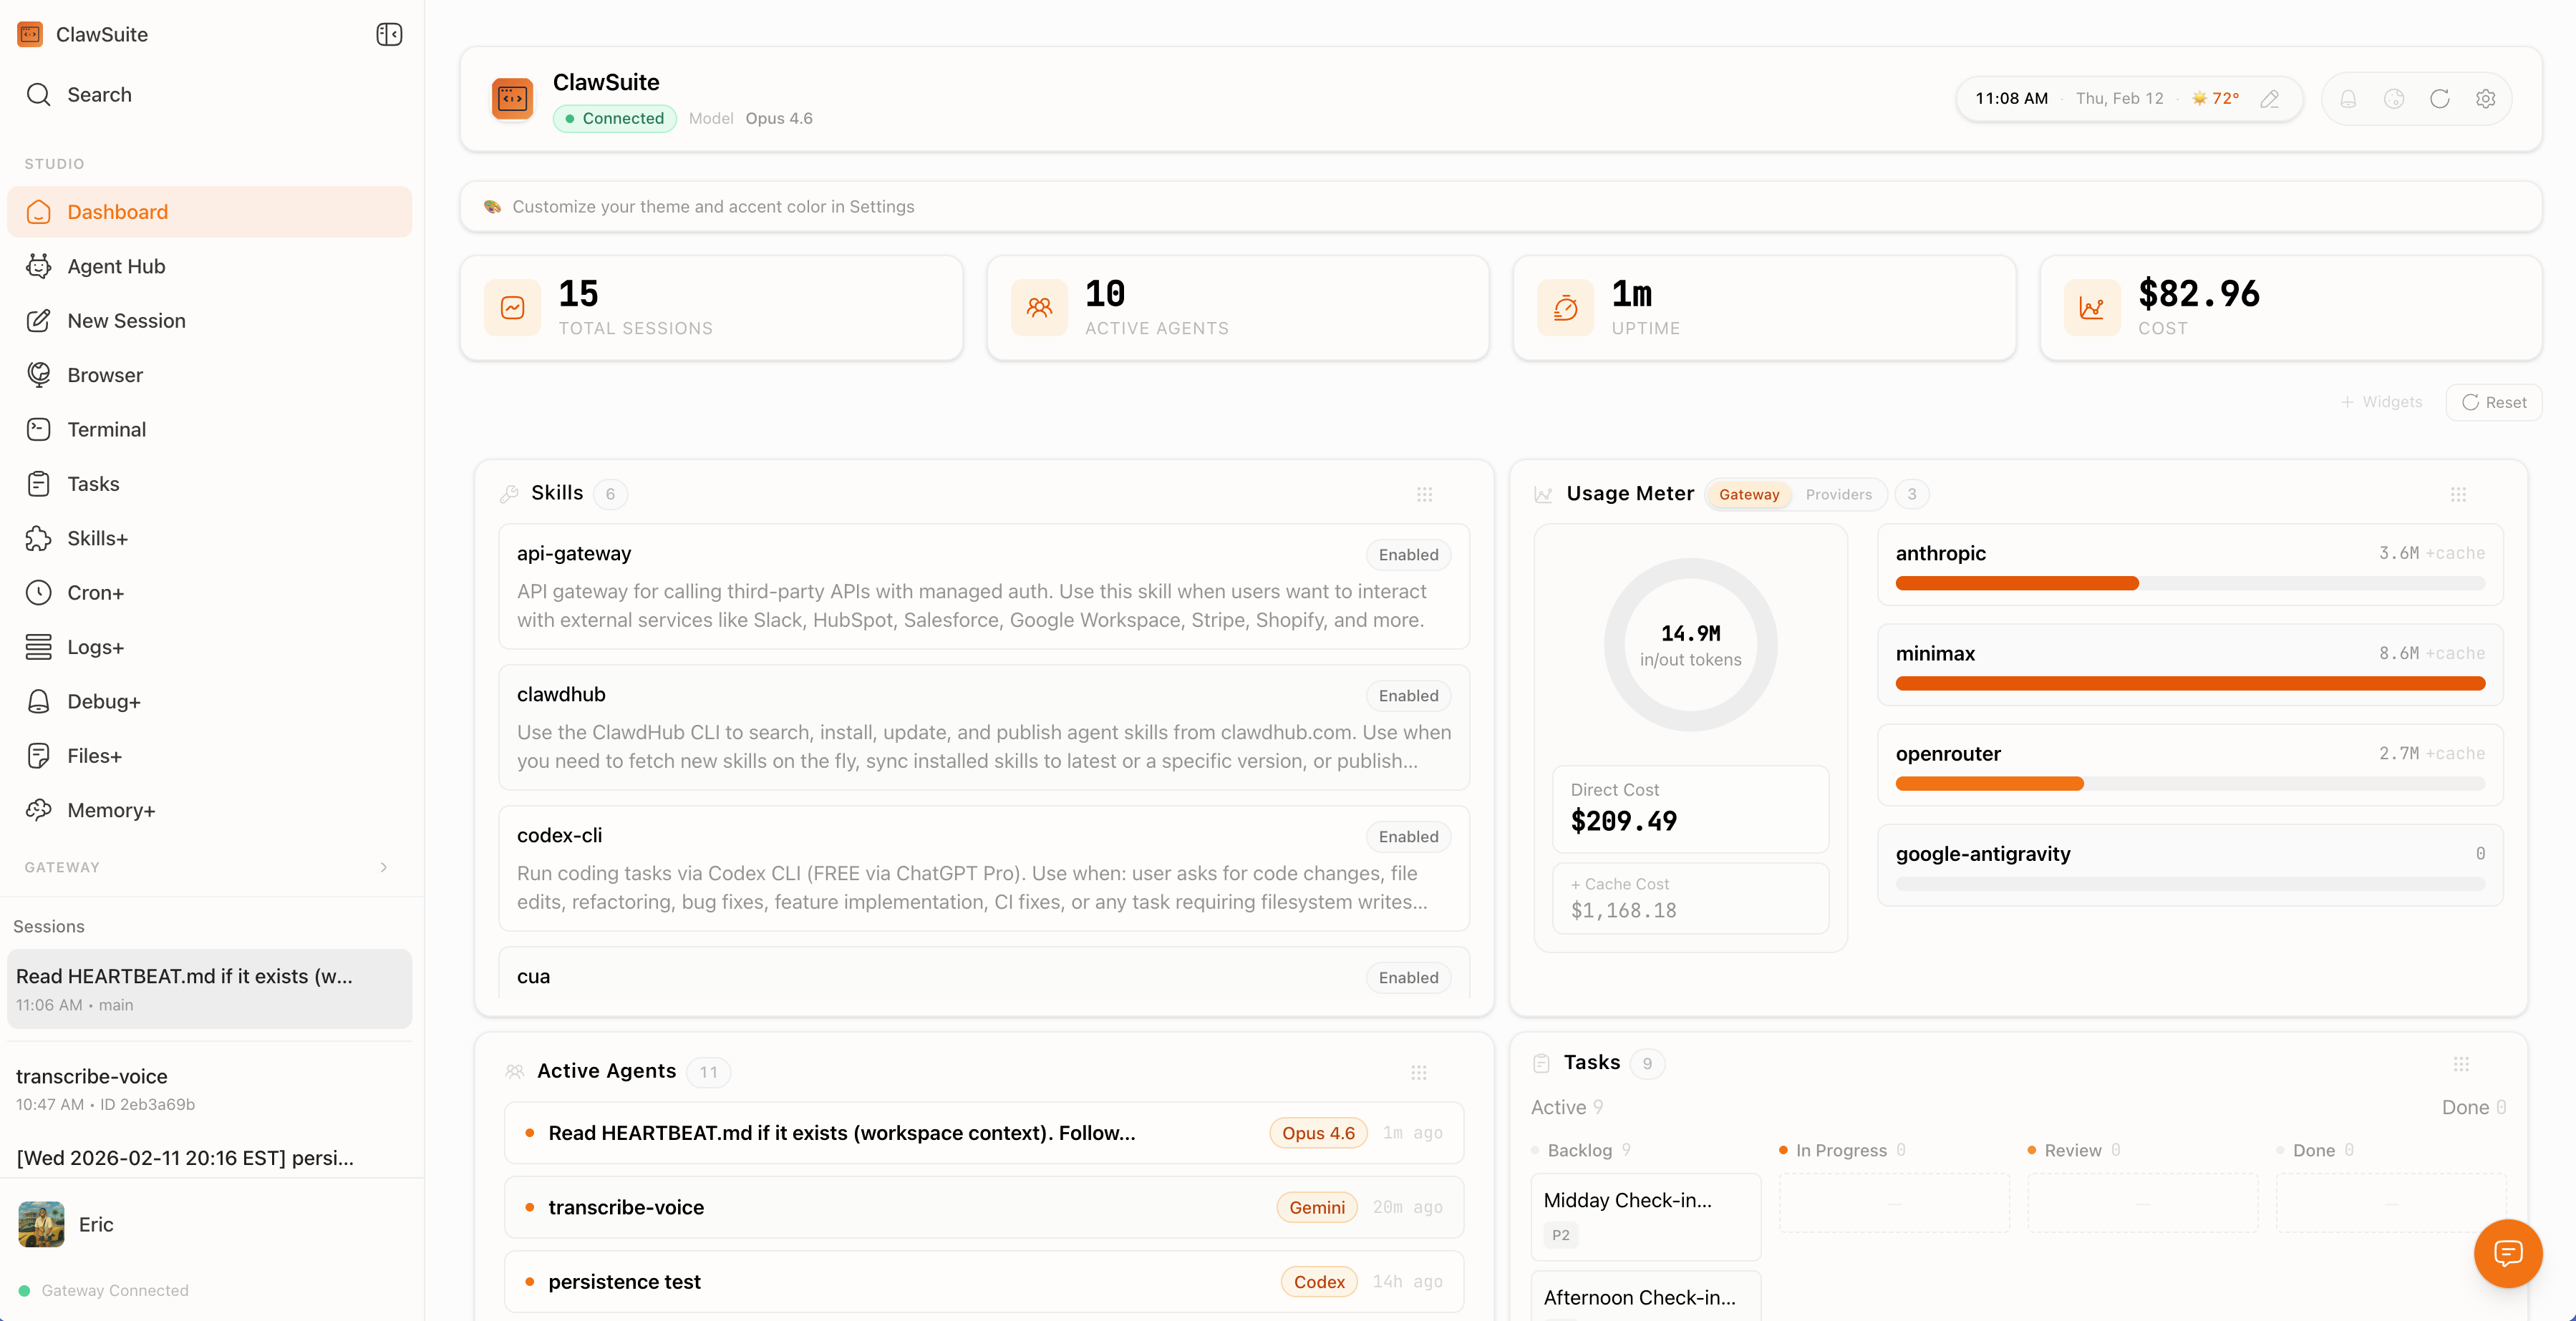This screenshot has width=2576, height=1321.
Task: Switch Usage Meter to Providers tab
Action: click(1838, 494)
